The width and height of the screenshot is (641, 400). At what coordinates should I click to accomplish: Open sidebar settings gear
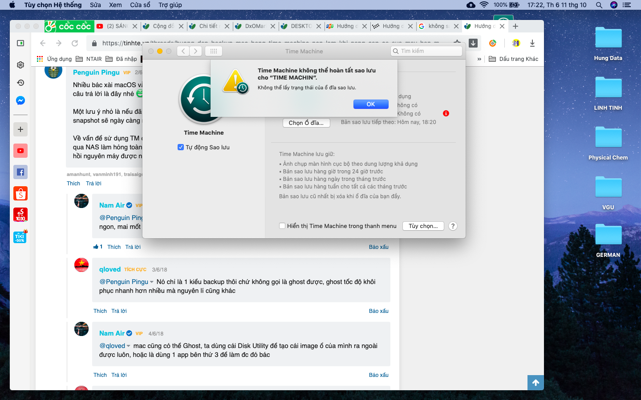point(20,65)
